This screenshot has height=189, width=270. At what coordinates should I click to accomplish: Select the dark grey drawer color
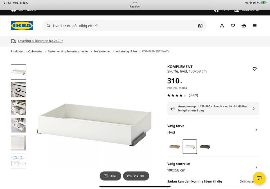pyautogui.click(x=205, y=146)
